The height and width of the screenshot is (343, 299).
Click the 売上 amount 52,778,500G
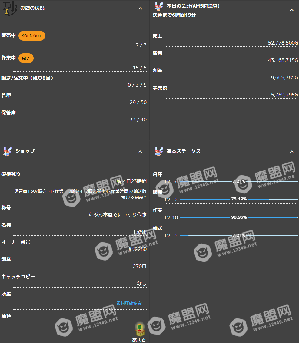point(283,43)
